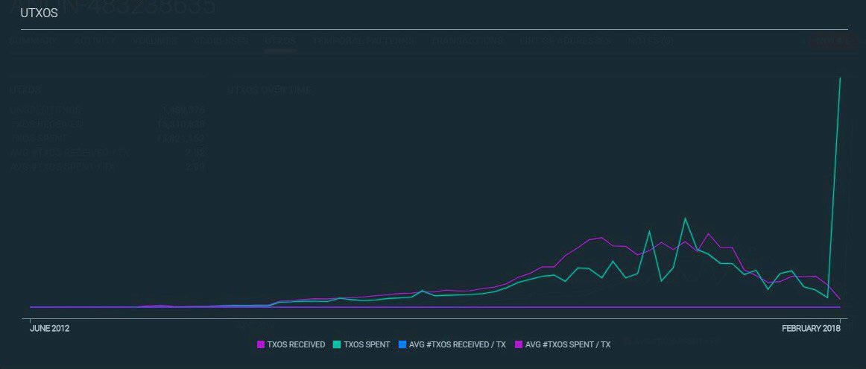Viewport: 866px width, 369px height.
Task: Select the UTXOS tab
Action: pyautogui.click(x=280, y=40)
